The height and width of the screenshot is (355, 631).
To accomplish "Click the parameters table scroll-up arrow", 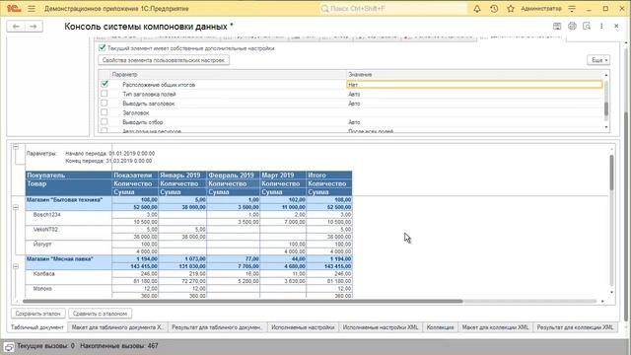I will tap(606, 75).
